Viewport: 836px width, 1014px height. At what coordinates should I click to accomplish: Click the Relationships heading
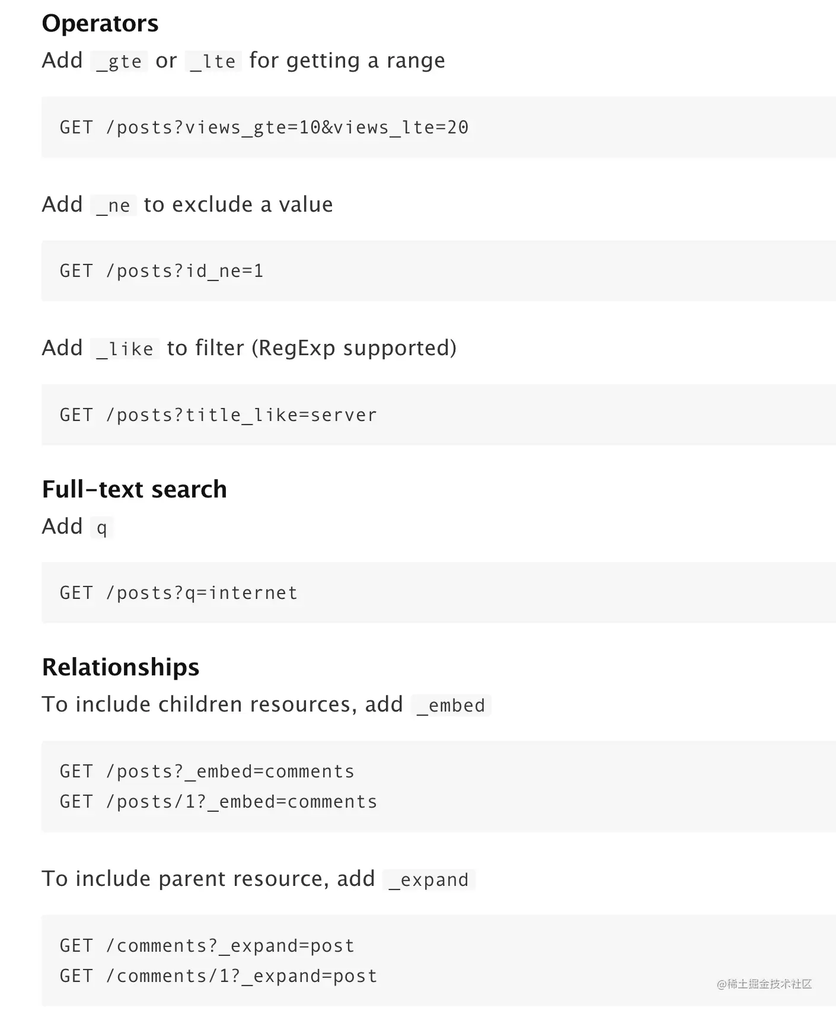point(121,667)
